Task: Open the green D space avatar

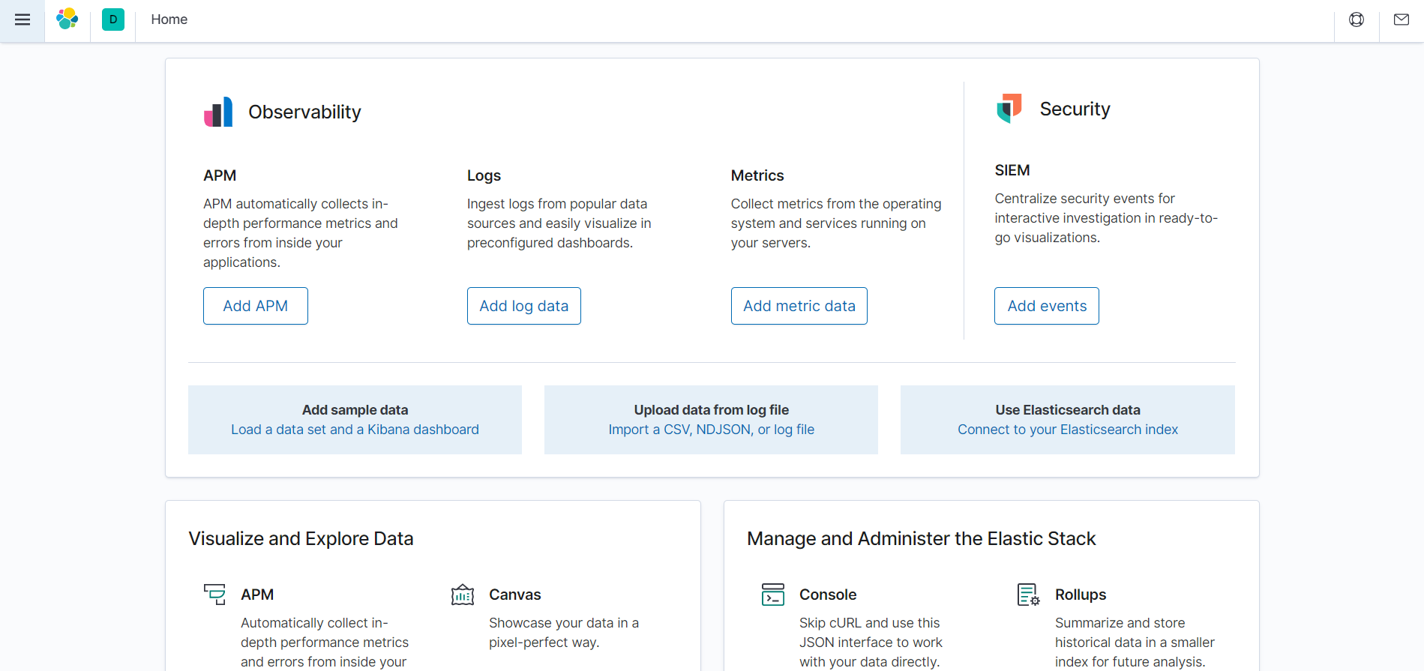Action: [113, 19]
